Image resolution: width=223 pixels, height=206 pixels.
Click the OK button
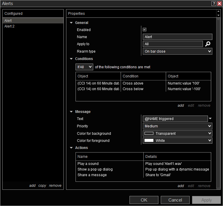[x=144, y=200]
